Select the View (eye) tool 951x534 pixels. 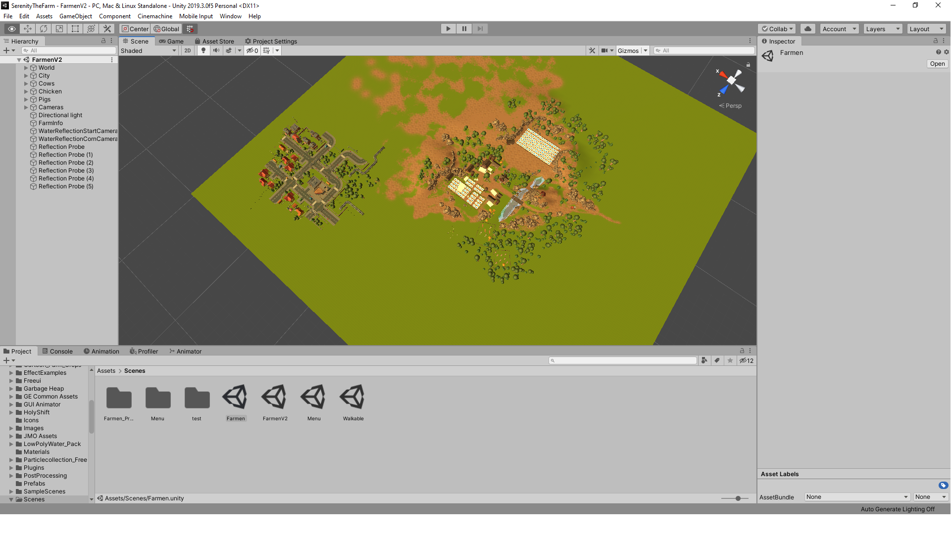point(12,29)
